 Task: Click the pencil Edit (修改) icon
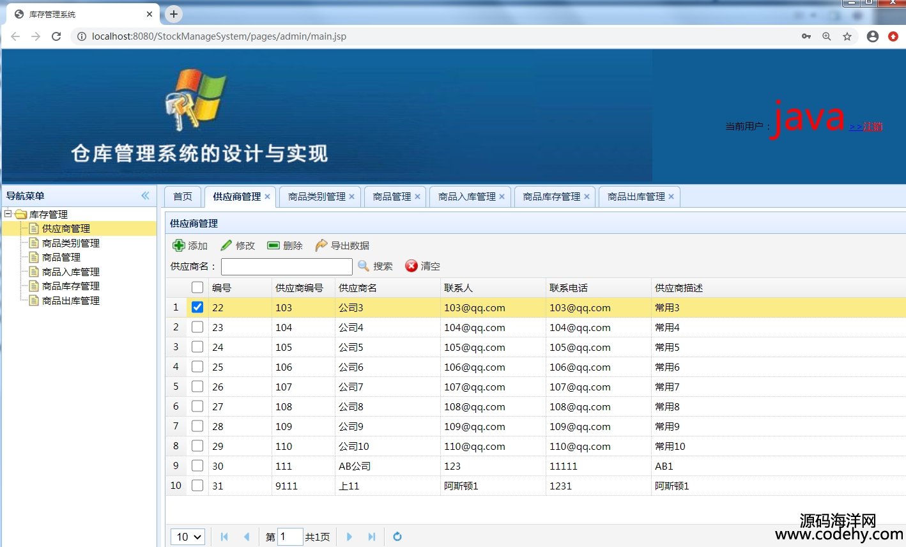226,245
